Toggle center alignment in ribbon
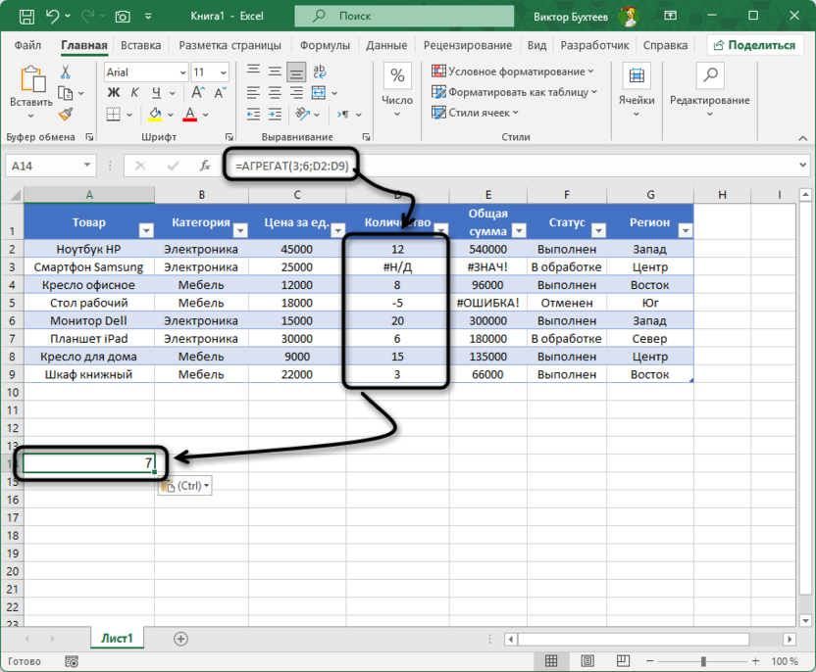 274,91
